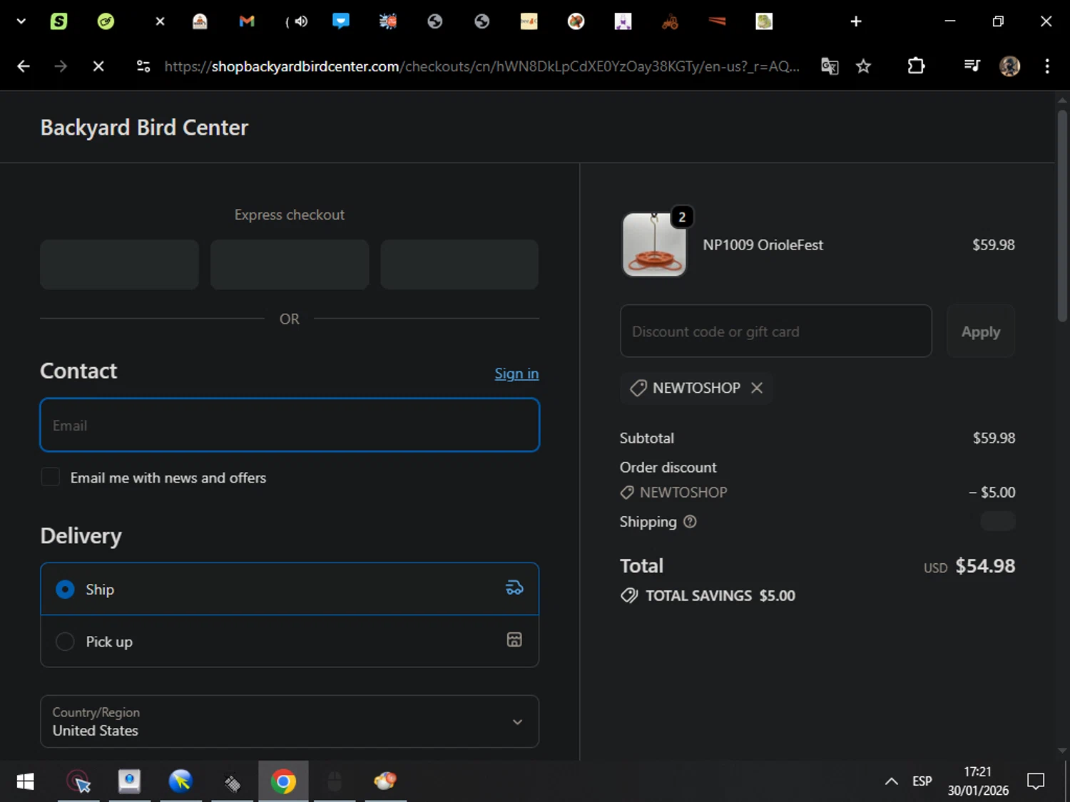Switch to the tab playing audio
This screenshot has width=1070, height=802.
(296, 21)
